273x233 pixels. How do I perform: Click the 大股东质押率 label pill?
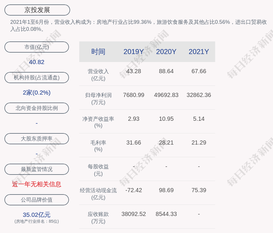[x=37, y=139]
